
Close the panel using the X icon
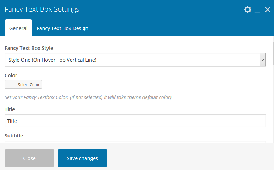[268, 10]
